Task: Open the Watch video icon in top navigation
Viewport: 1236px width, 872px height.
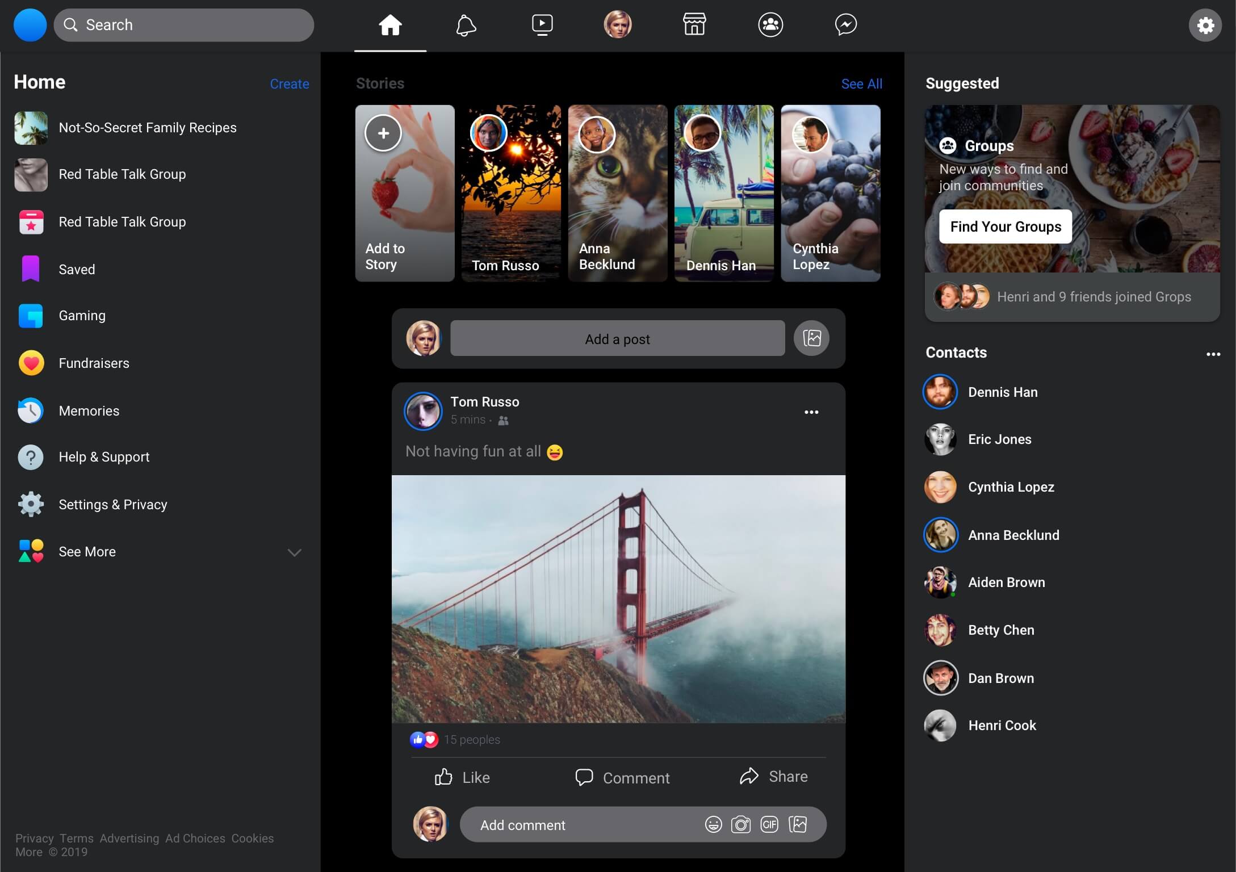Action: click(x=542, y=25)
